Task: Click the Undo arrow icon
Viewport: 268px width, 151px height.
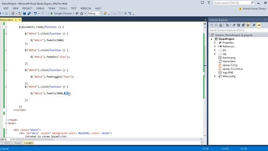Action: click(x=35, y=13)
